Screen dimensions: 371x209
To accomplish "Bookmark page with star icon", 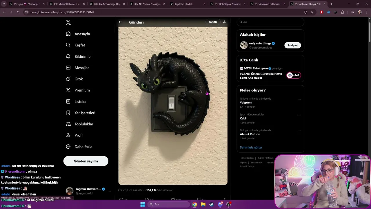I will pyautogui.click(x=312, y=12).
